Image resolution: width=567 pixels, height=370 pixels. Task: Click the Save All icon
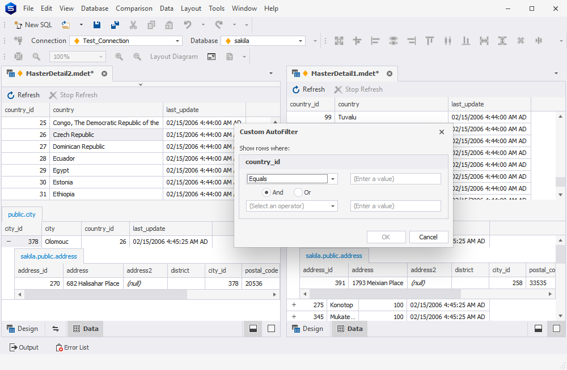[x=115, y=25]
